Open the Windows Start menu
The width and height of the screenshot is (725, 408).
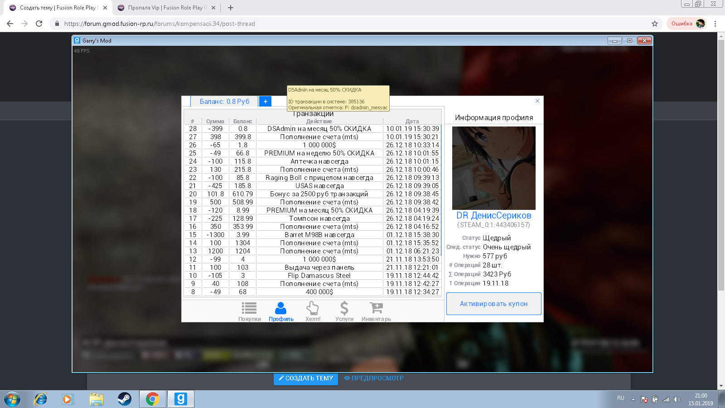(12, 399)
